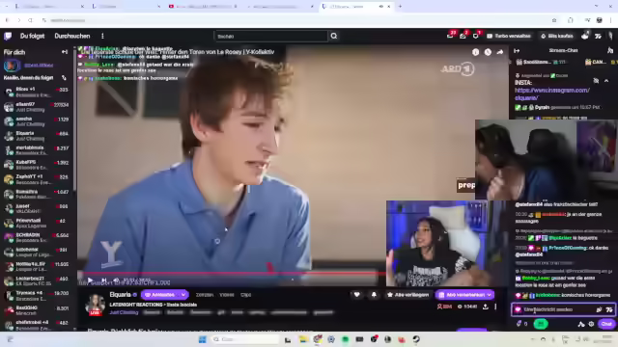
Task: Open the Instagram link in pinned message
Action: tap(551, 93)
